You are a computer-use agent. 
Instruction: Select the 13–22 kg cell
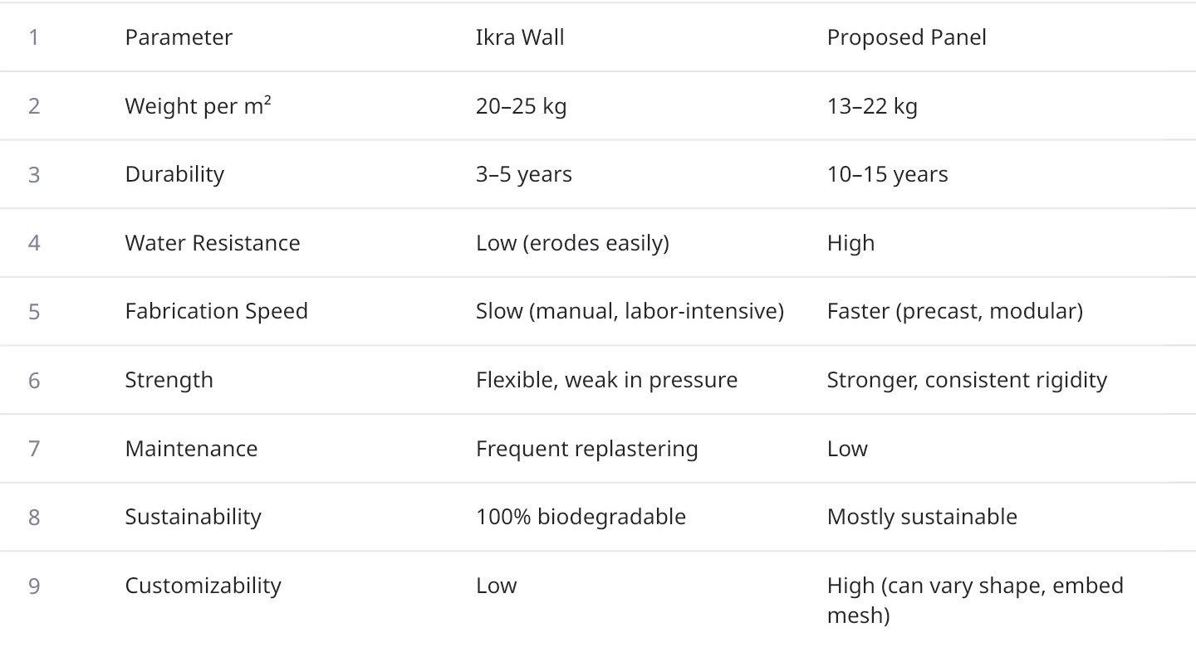coord(872,106)
